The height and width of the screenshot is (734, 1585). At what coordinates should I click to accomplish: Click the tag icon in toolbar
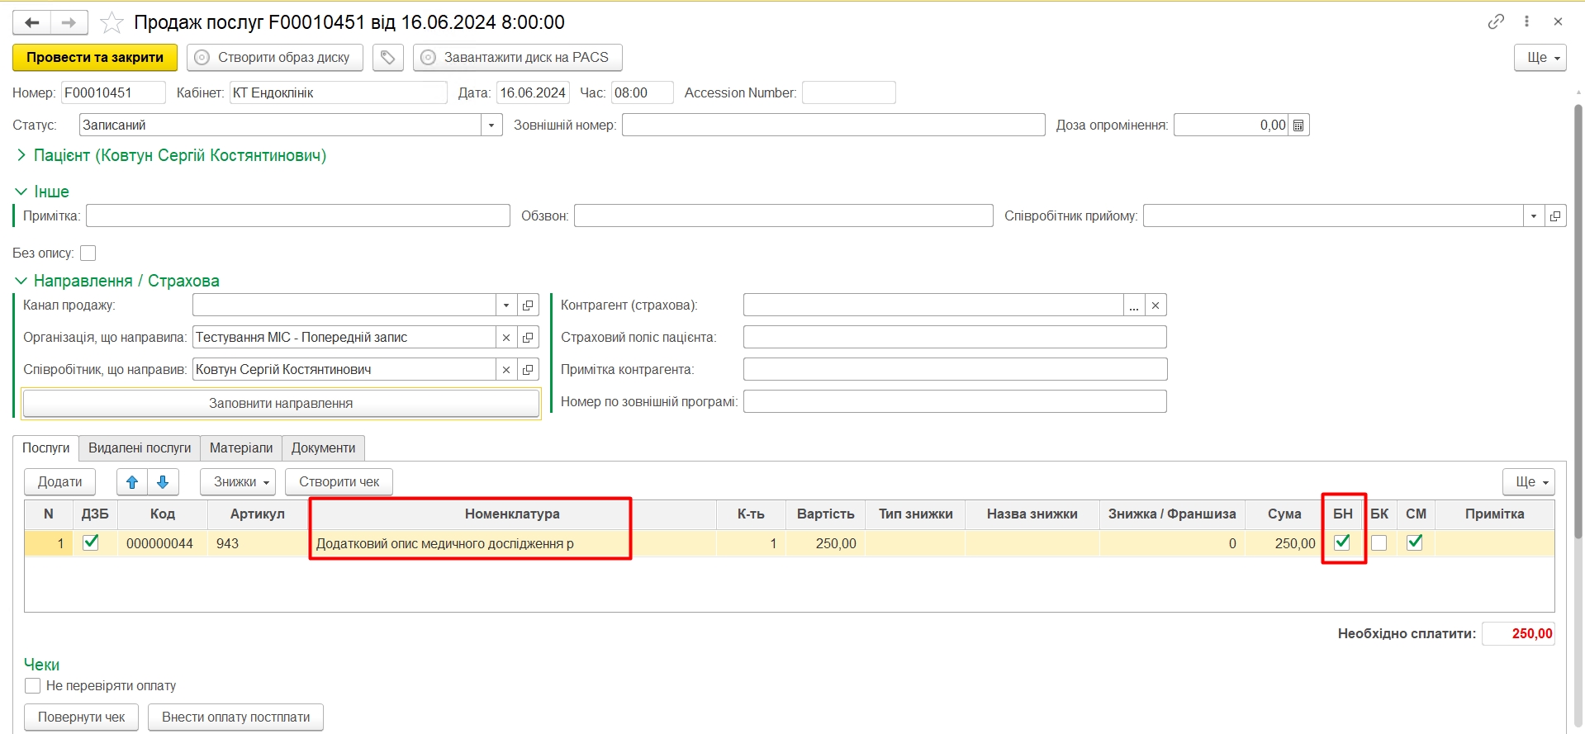[387, 58]
